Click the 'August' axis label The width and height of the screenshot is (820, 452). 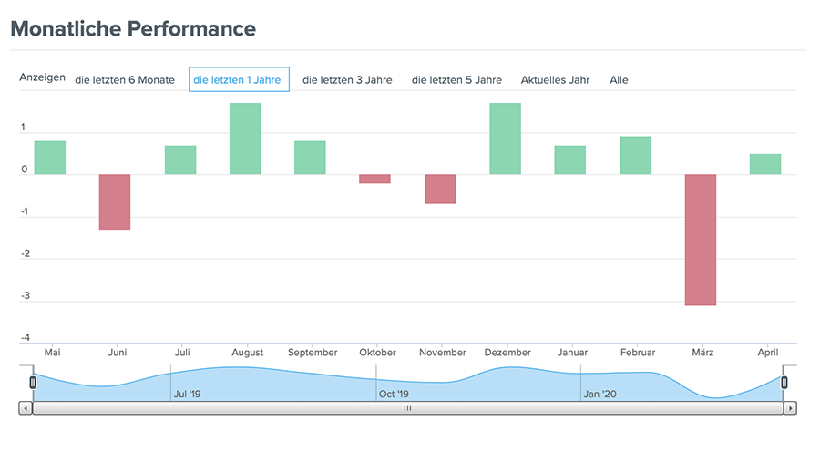coord(247,353)
